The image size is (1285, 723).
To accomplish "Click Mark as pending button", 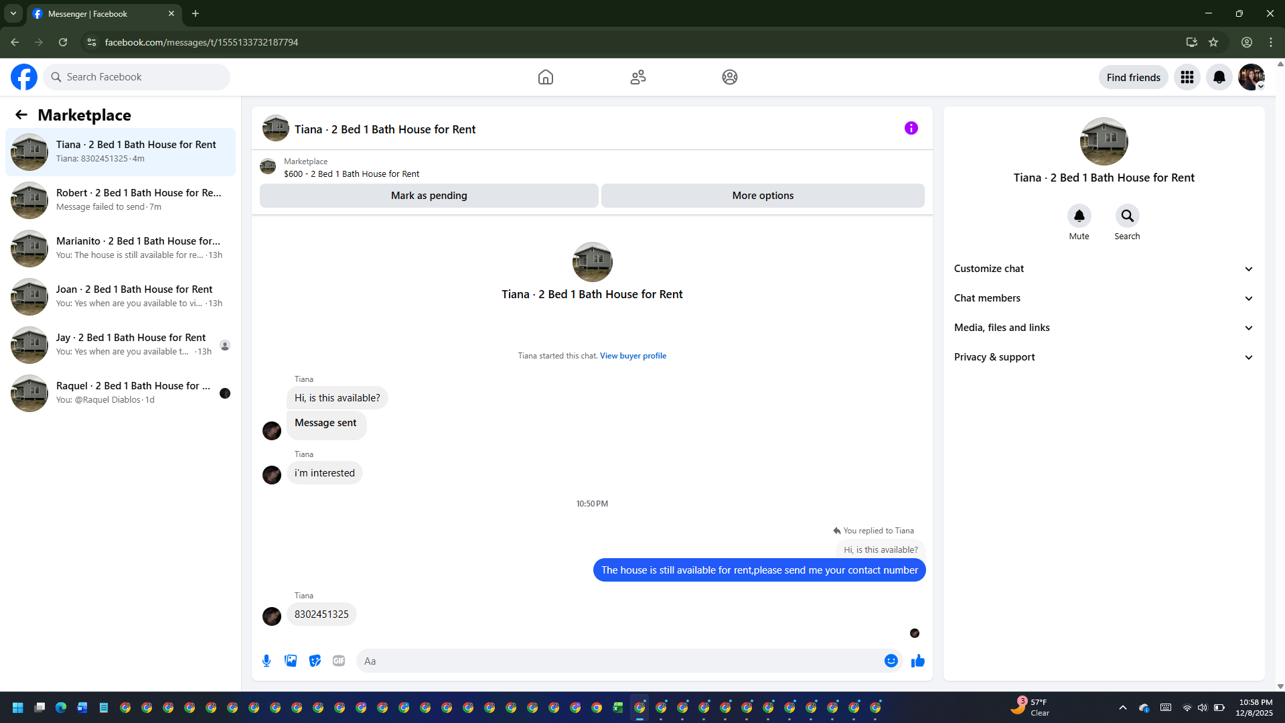I will pos(429,196).
